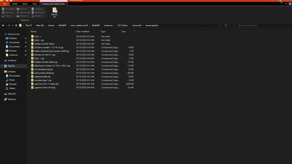Select This PC in navigation pane
Viewport: 292px width, 164px height.
point(11,66)
